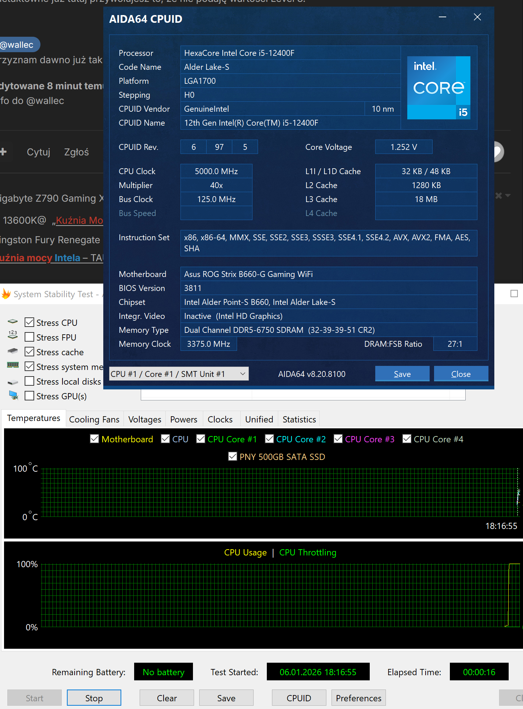Click the motherboard value Asus ROG Strix B660-G
The height and width of the screenshot is (709, 523).
point(329,274)
